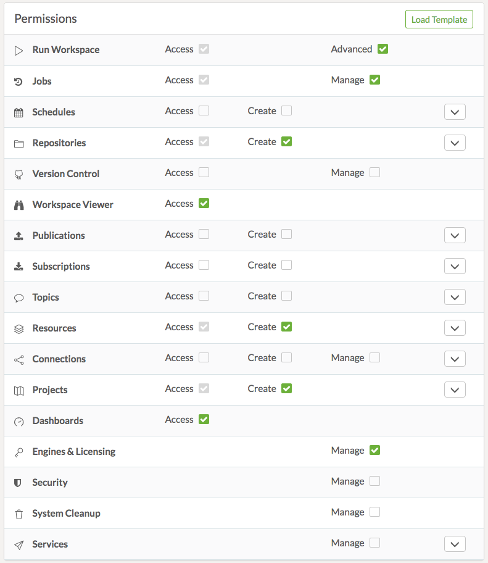The image size is (488, 563).
Task: Click the Run Workspace play icon
Action: pos(19,51)
